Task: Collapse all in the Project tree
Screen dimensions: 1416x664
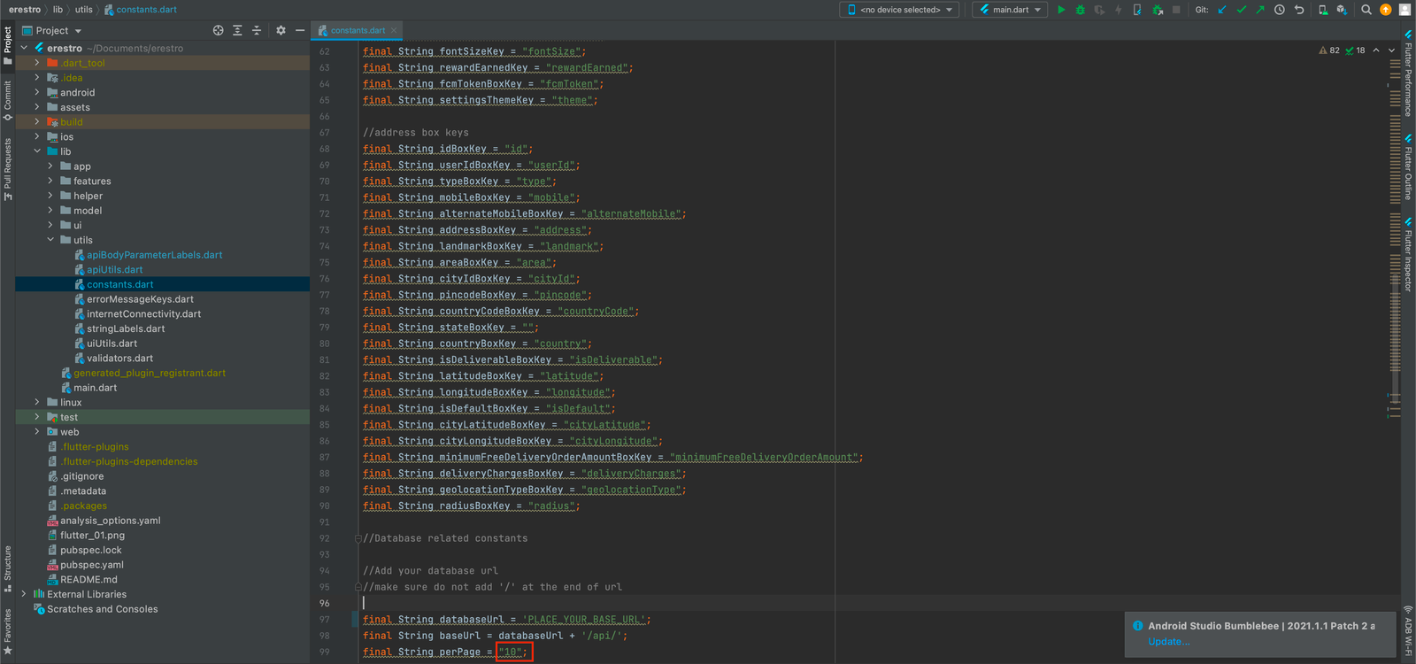Action: 257,30
